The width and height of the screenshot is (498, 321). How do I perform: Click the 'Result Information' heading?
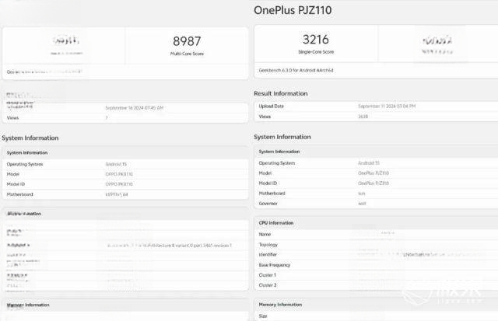pos(281,93)
